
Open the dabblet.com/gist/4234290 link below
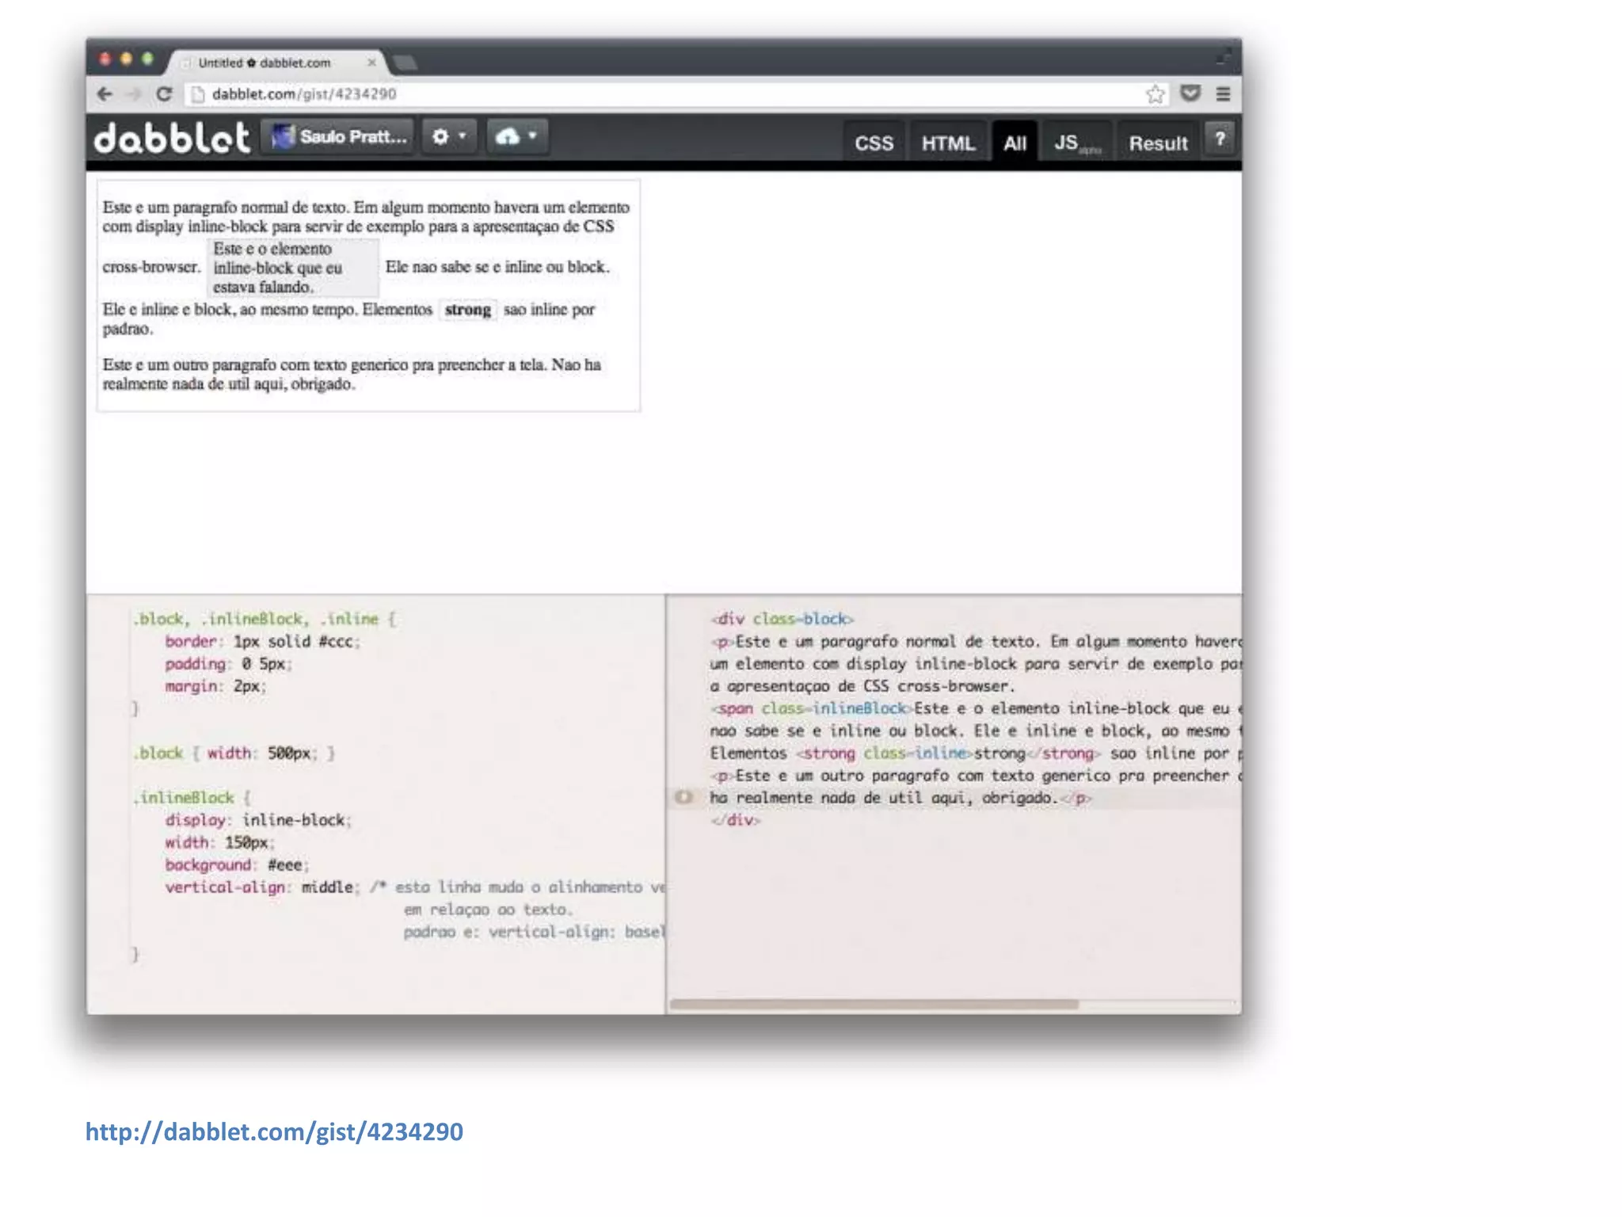pos(274,1131)
